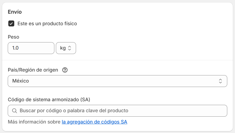Click the 'Peso' field label
235x133 pixels.
(13, 37)
